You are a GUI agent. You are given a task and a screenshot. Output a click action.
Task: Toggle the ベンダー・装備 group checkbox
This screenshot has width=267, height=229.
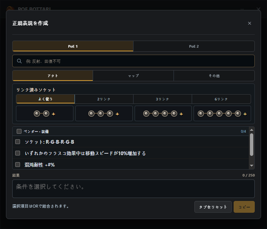point(19,131)
